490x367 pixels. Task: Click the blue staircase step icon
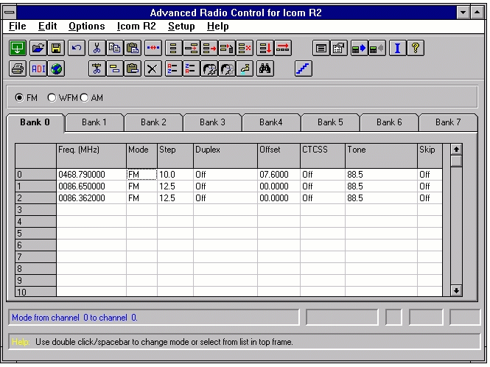click(x=304, y=69)
